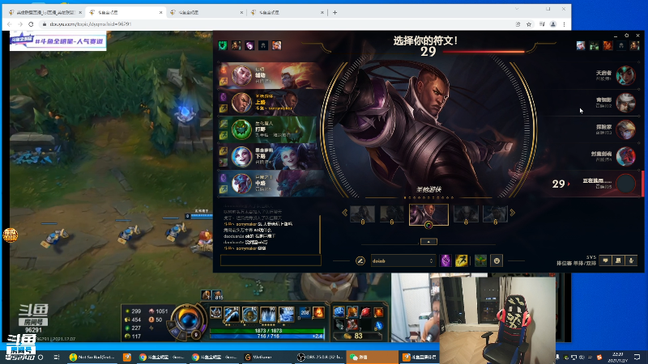The width and height of the screenshot is (648, 364).
Task: Click the fourth enemy red champion portrait
Action: click(x=625, y=157)
